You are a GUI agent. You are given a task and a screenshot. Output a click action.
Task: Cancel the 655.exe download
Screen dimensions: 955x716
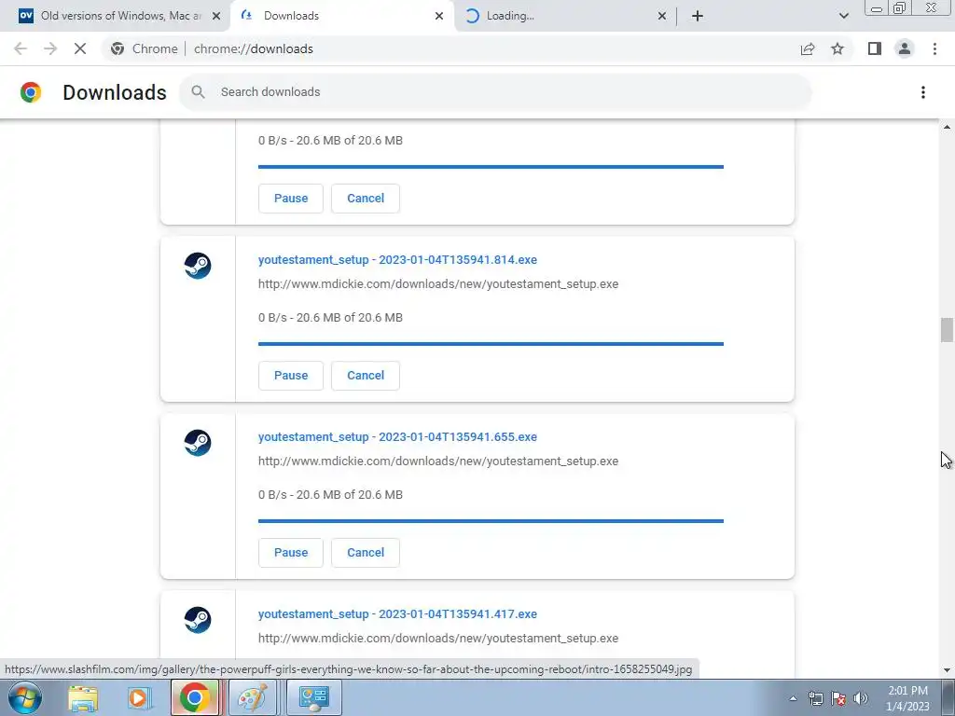[366, 552]
